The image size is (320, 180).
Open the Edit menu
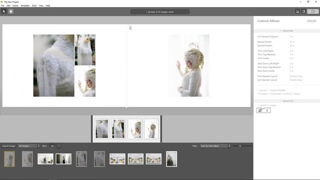8,5
